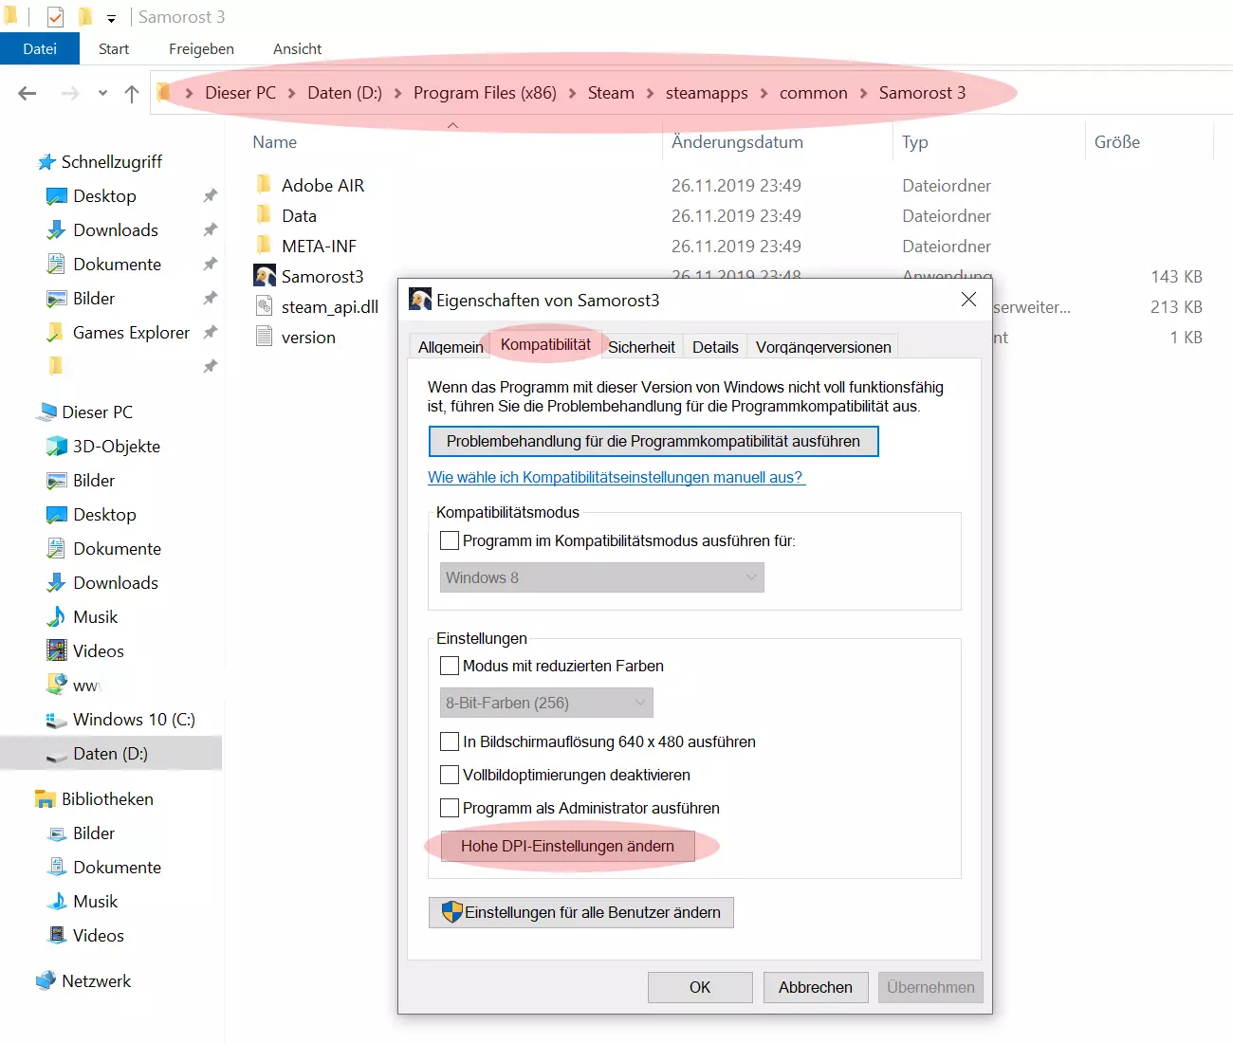The image size is (1233, 1043).
Task: Open the Ansicht ribbon tab
Action: 298,49
